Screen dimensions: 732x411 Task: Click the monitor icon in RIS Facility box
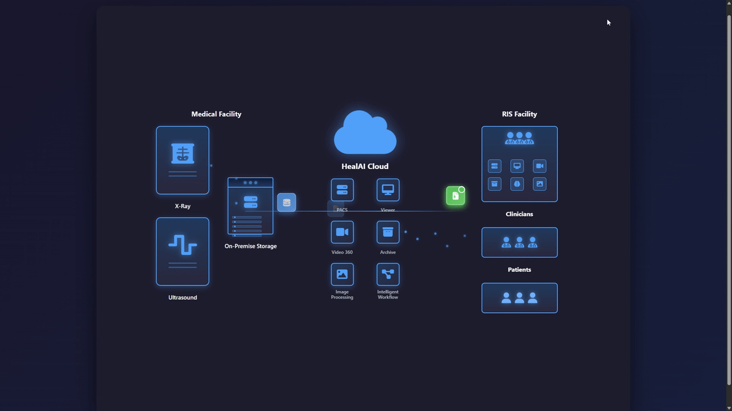click(517, 166)
